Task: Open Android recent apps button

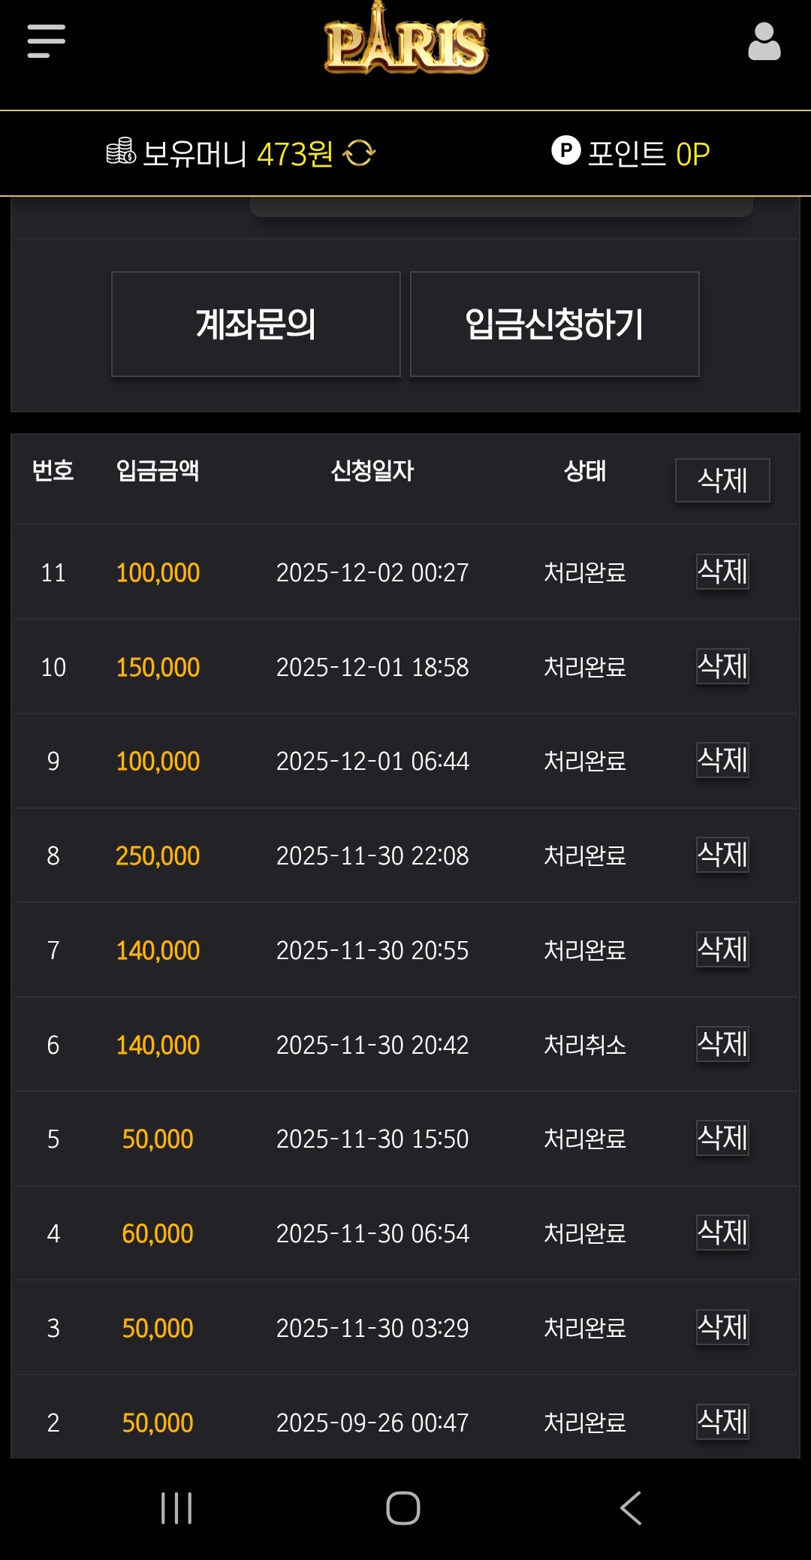Action: (x=176, y=1507)
